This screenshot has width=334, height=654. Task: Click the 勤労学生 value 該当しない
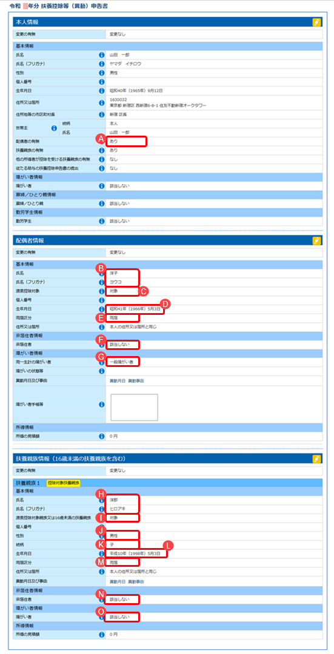click(119, 221)
